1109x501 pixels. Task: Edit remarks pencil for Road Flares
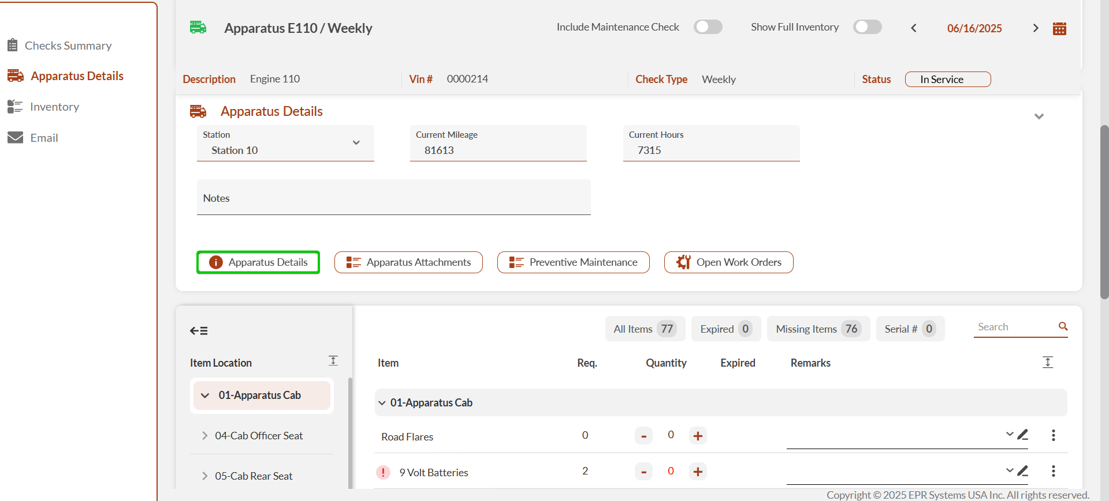point(1023,435)
